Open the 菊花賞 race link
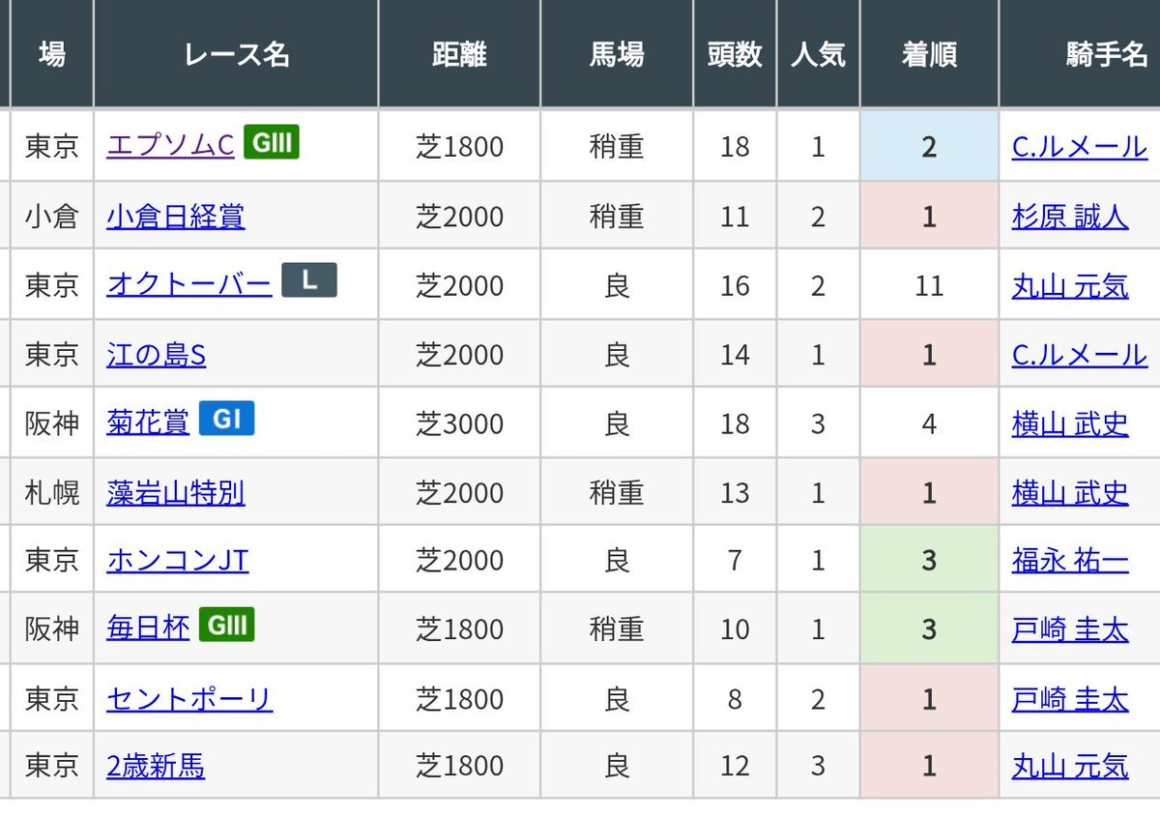Screen dimensions: 1160x817 coord(148,423)
